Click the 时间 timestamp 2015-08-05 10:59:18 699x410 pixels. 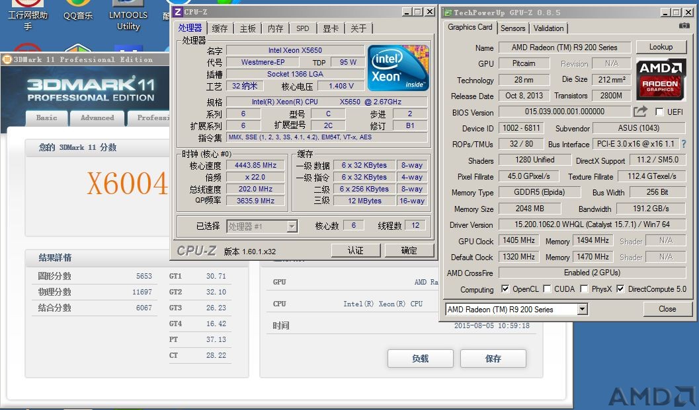click(492, 325)
